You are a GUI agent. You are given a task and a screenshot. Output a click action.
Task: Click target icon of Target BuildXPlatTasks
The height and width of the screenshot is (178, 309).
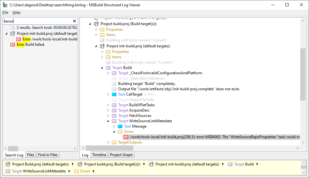point(114,105)
